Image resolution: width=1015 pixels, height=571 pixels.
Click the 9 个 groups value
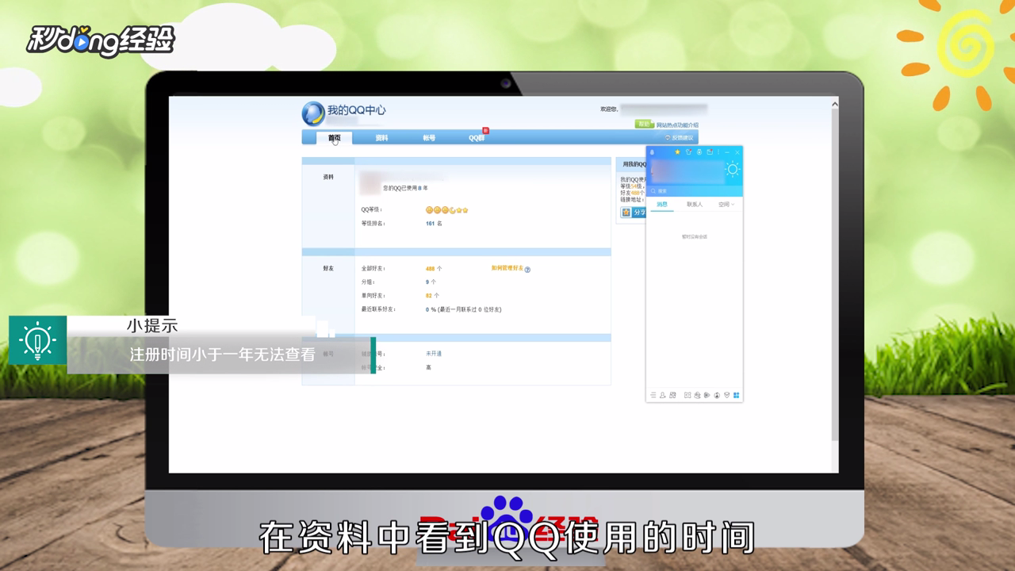tap(431, 282)
